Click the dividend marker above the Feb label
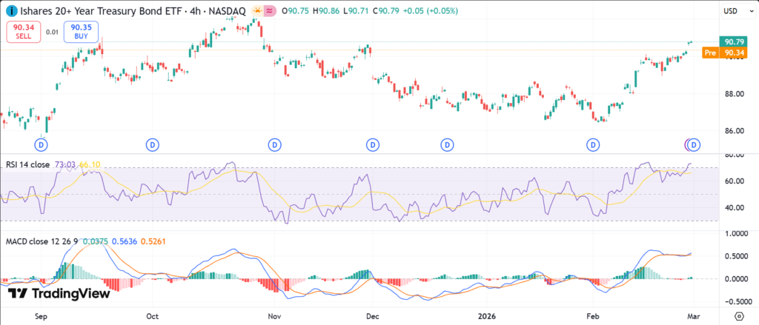759x325 pixels. click(x=592, y=144)
